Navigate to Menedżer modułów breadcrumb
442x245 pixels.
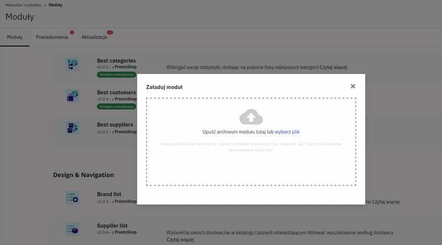coord(23,5)
